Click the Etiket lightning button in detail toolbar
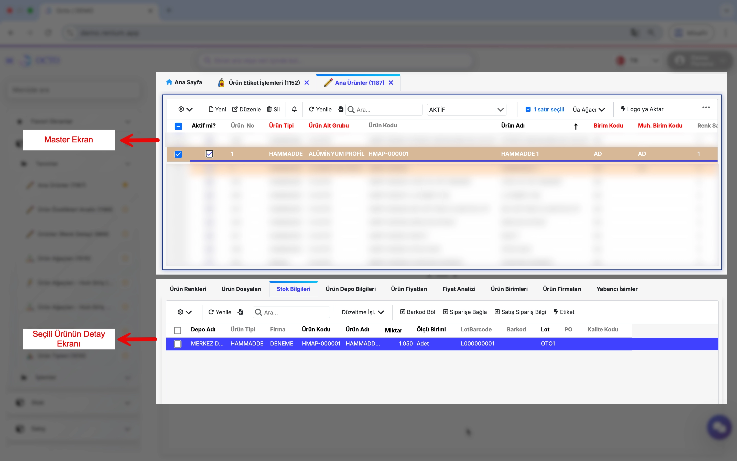This screenshot has height=461, width=737. pyautogui.click(x=564, y=312)
